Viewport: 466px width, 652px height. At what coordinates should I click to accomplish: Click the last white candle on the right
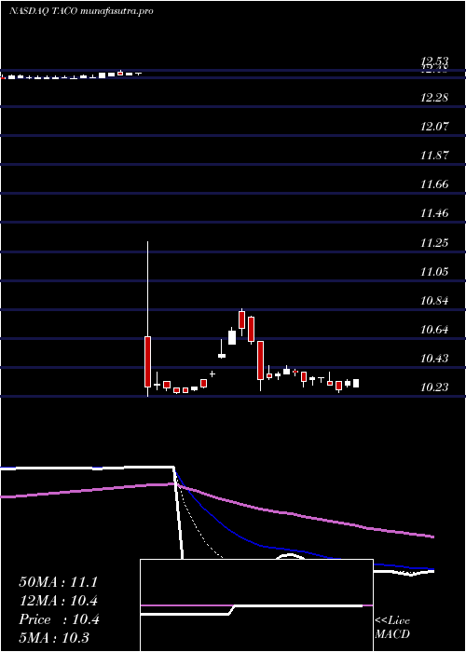click(x=356, y=384)
